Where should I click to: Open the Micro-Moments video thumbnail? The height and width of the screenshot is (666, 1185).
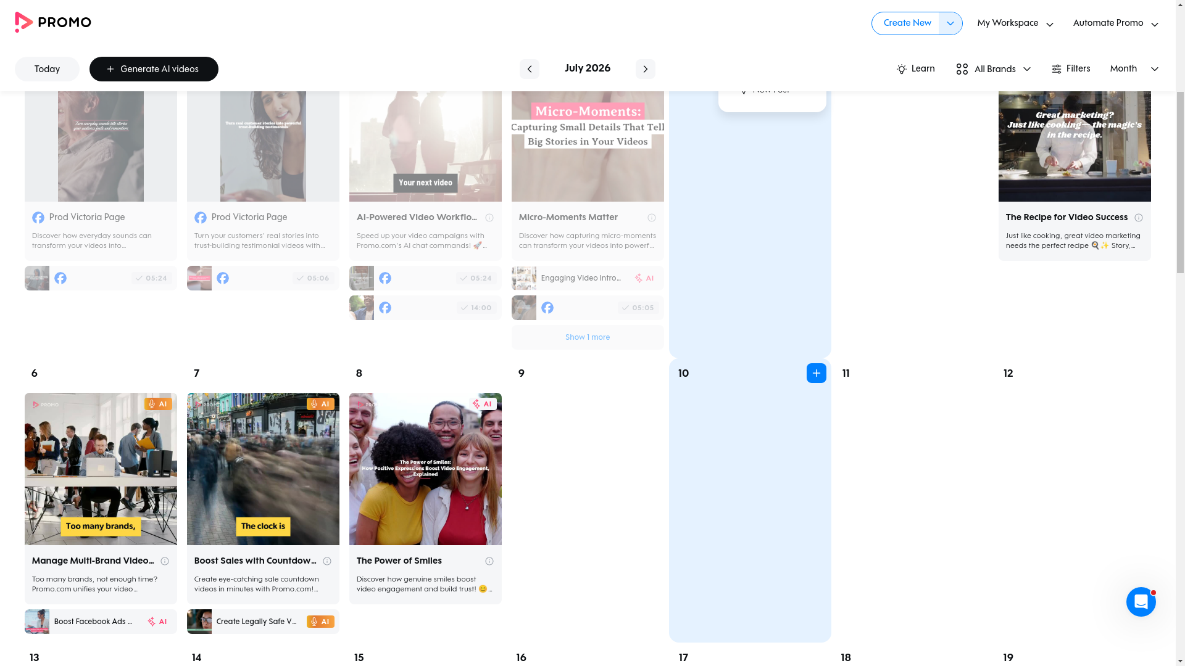pyautogui.click(x=588, y=147)
